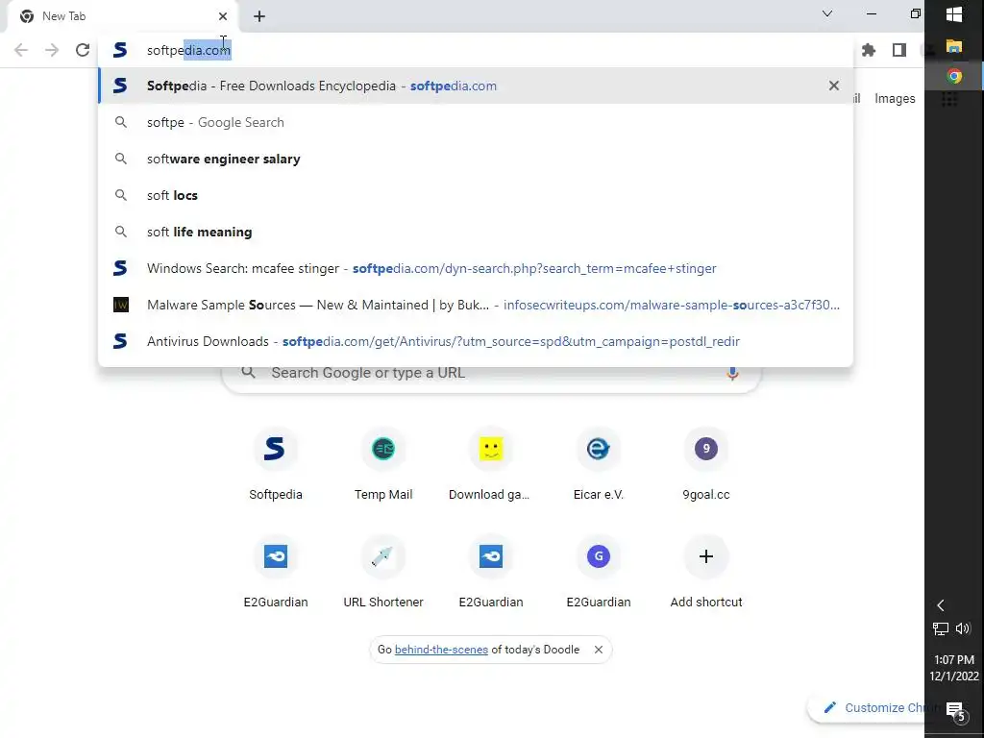Close the New Tab tab
This screenshot has width=984, height=738.
click(223, 16)
